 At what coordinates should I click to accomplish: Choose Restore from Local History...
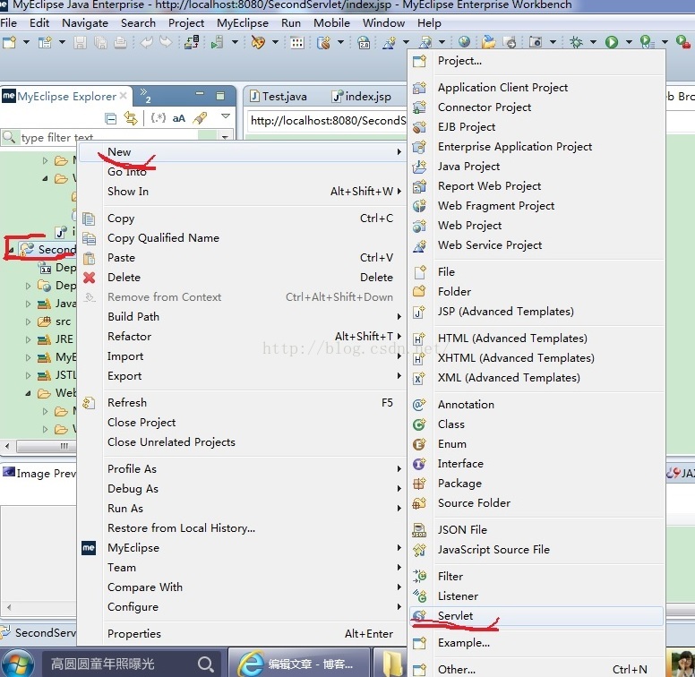(242, 528)
